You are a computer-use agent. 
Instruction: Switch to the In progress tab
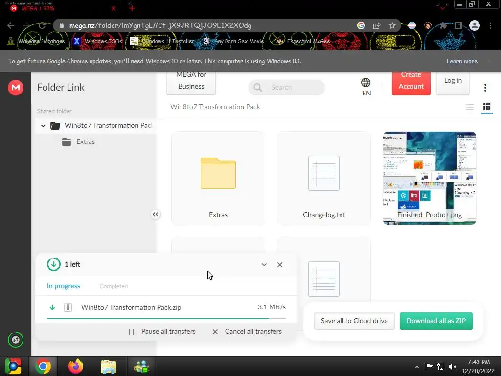pos(64,286)
